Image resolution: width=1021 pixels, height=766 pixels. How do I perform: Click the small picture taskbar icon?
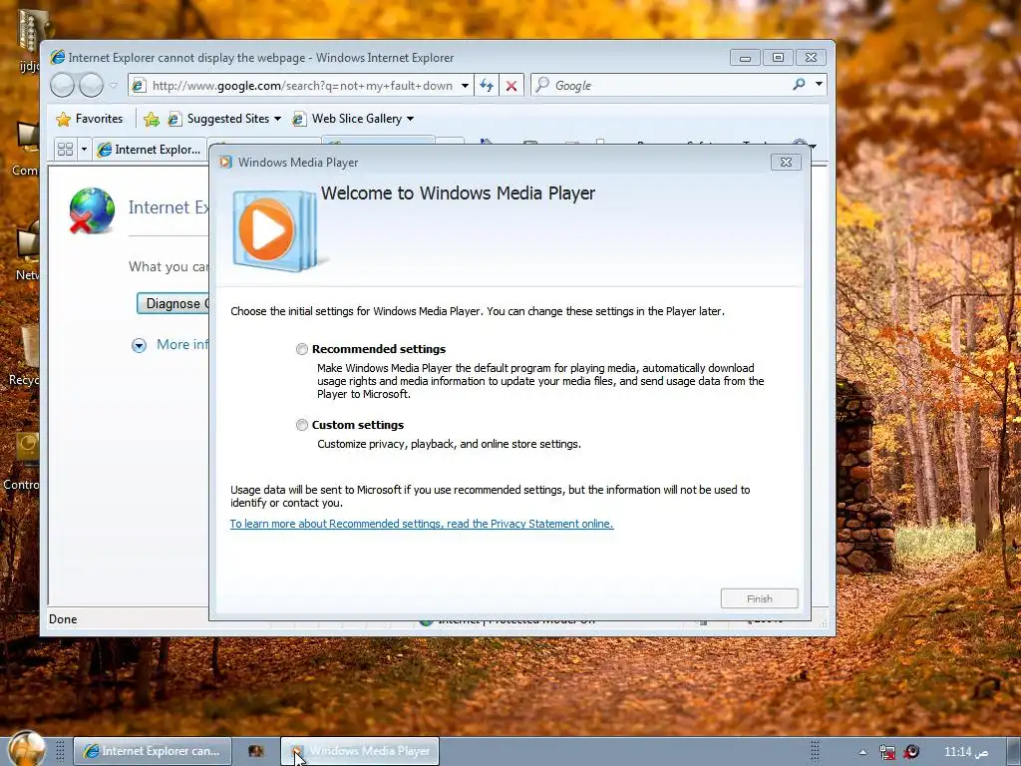tap(256, 751)
